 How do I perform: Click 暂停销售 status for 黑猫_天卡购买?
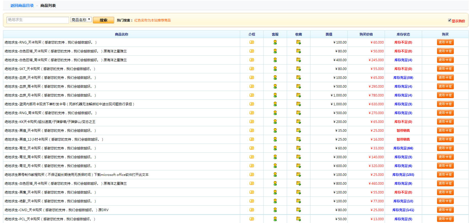pos(403,130)
